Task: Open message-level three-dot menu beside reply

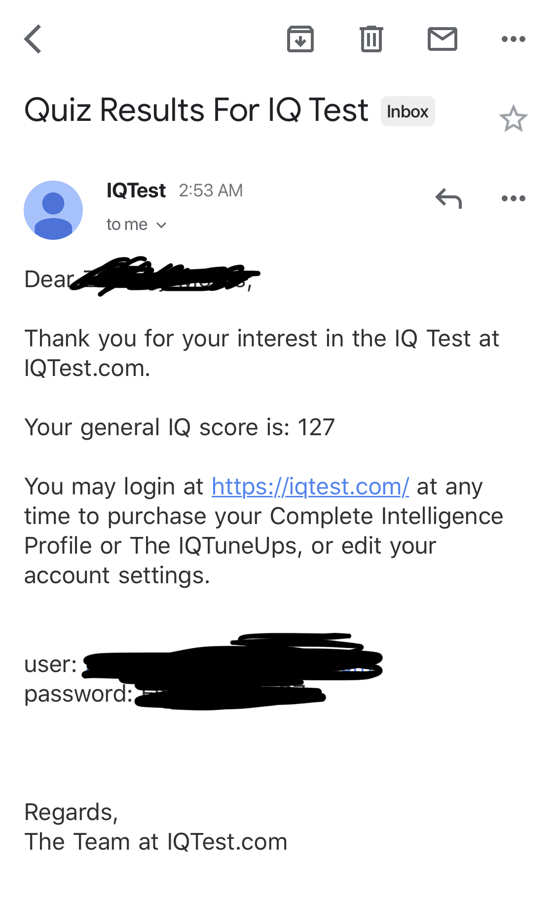Action: [513, 198]
